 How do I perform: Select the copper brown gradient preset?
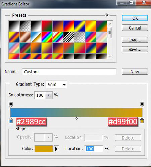25,37
